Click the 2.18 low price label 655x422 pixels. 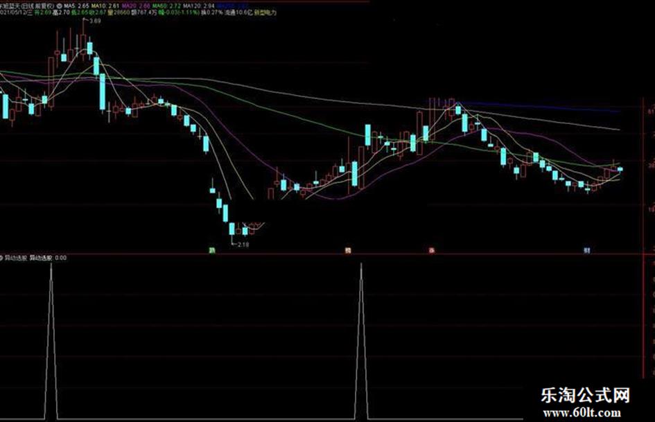pos(243,245)
